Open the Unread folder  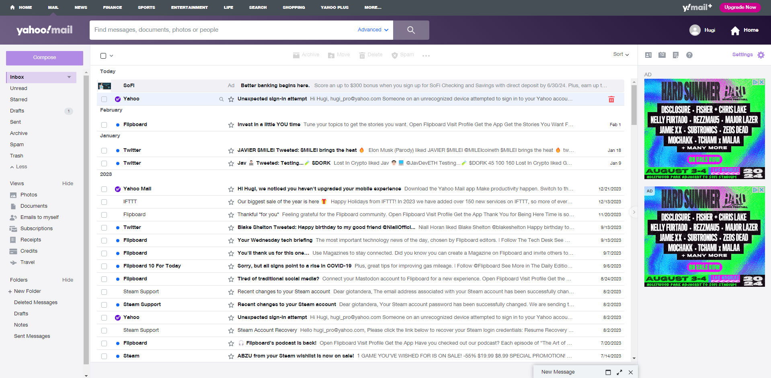(19, 88)
